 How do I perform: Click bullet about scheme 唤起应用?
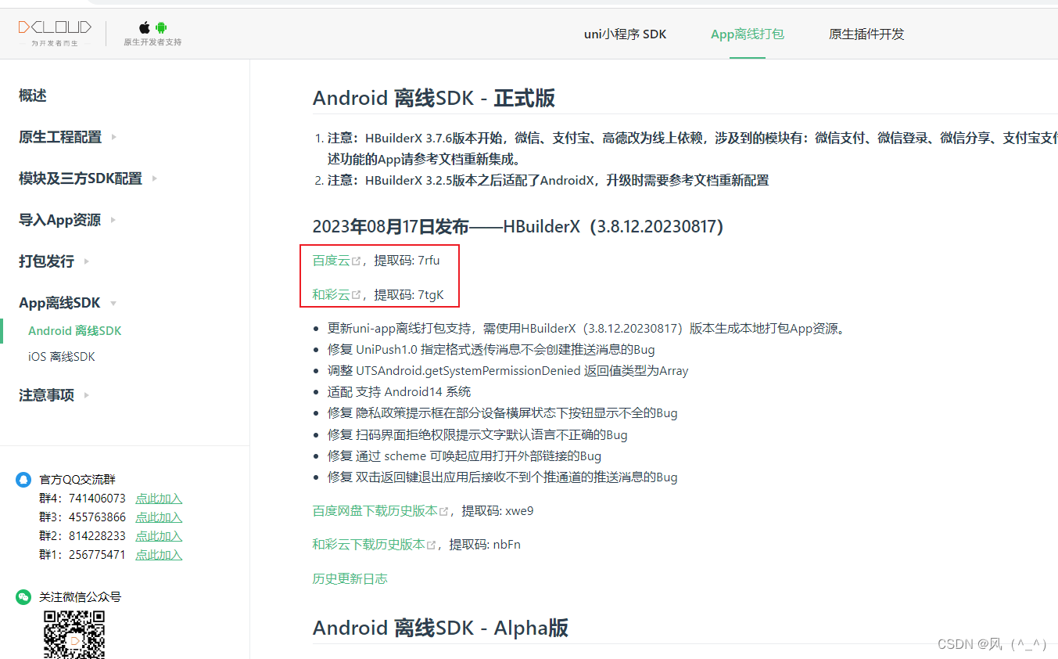[x=464, y=456]
